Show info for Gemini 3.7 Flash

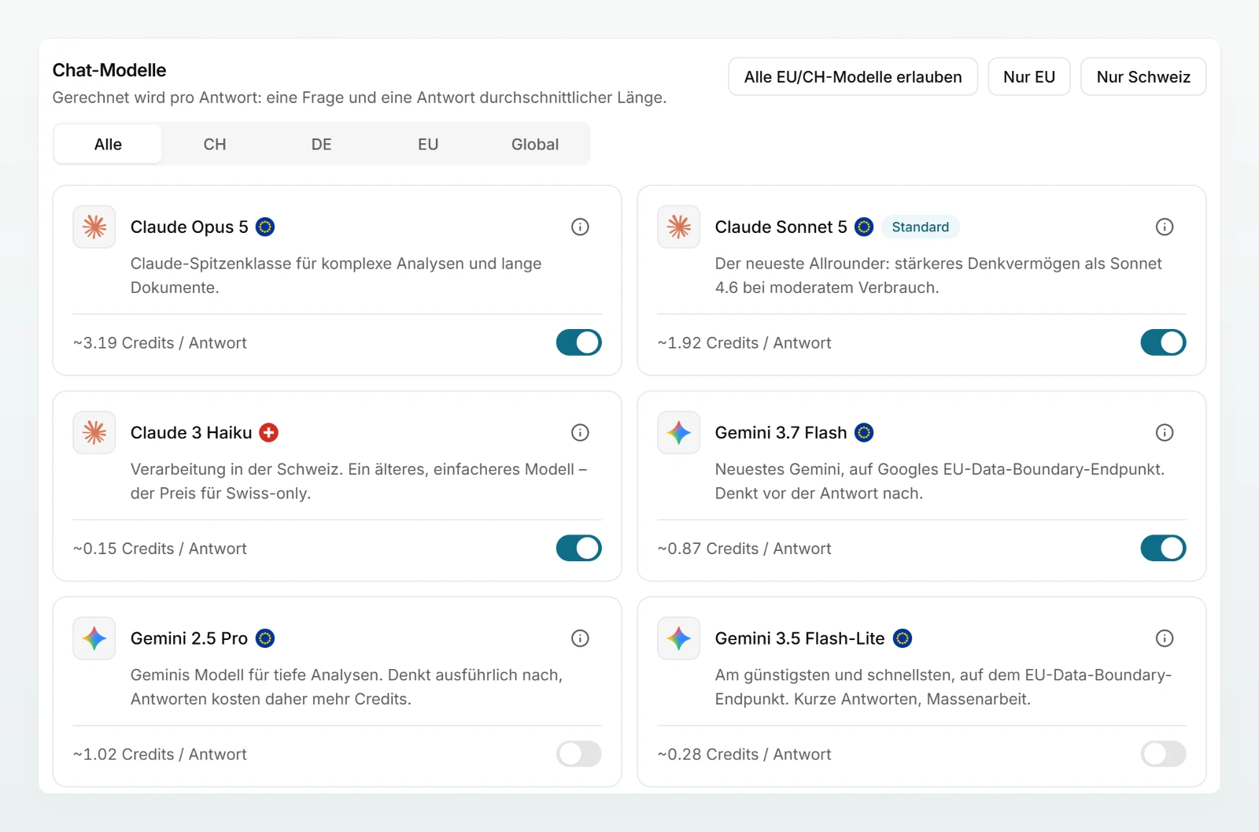click(1165, 432)
